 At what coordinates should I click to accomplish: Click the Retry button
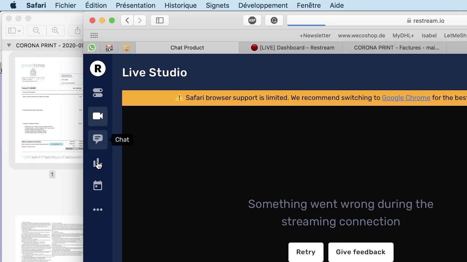(306, 252)
